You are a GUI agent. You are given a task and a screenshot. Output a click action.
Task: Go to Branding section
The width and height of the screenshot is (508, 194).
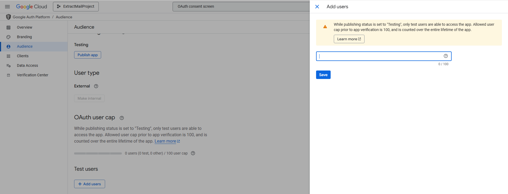pyautogui.click(x=24, y=37)
